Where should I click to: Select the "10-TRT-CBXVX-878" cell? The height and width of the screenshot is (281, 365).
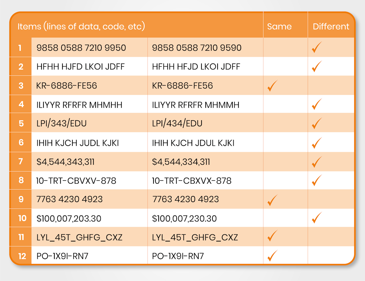tap(192, 181)
